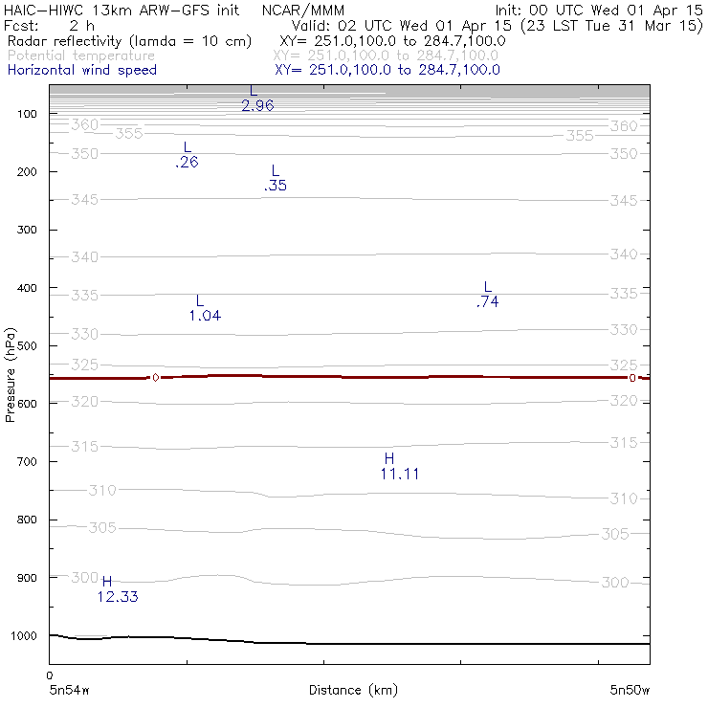Click the left '325' contour label
This screenshot has height=708, width=708.
[84, 365]
